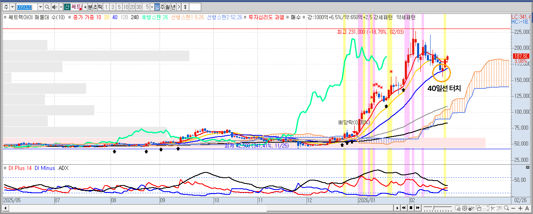Click the 10 minute interval button
Screen dimensions: 533x214
coord(126,7)
